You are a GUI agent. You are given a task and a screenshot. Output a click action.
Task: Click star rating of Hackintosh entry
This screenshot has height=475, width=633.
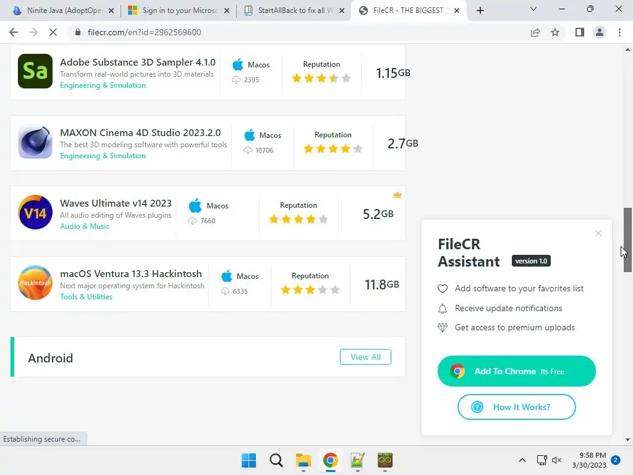click(x=310, y=290)
